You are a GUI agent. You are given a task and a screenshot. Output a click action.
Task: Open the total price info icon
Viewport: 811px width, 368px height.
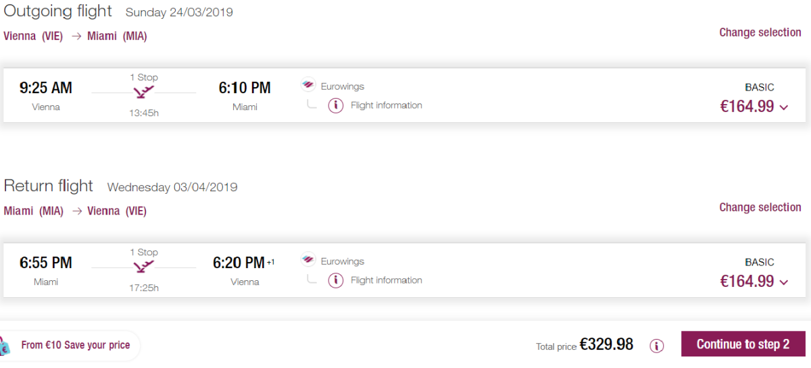pyautogui.click(x=656, y=346)
